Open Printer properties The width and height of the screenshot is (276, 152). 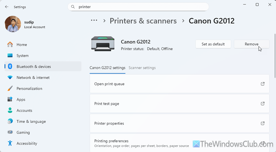[x=179, y=123]
